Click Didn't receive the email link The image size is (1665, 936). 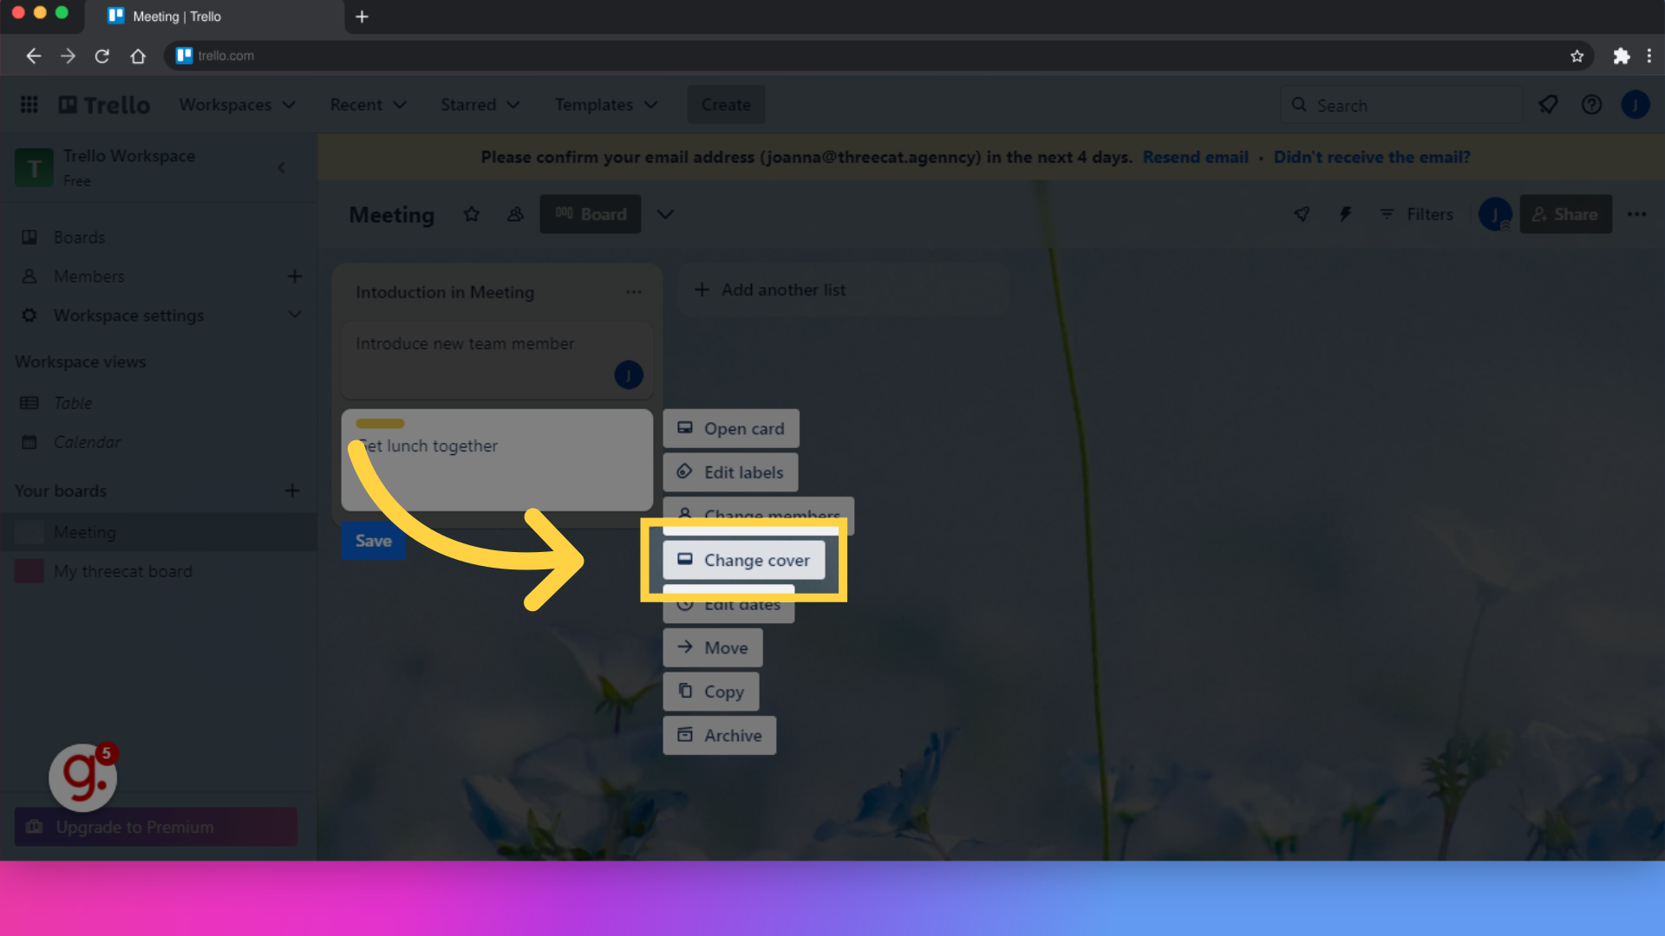point(1372,157)
